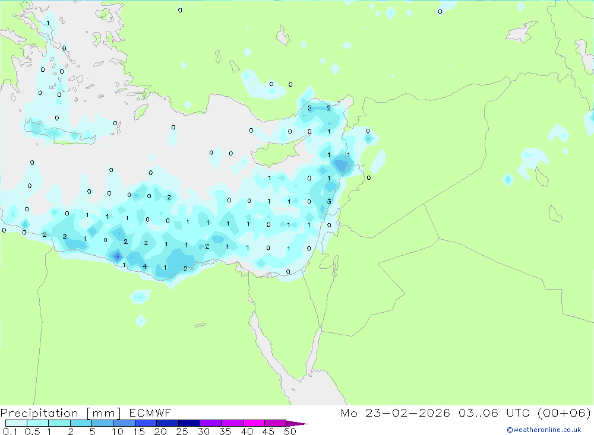The width and height of the screenshot is (594, 435).
Task: Click the '0.1' legend scale label
Action: coord(10,431)
